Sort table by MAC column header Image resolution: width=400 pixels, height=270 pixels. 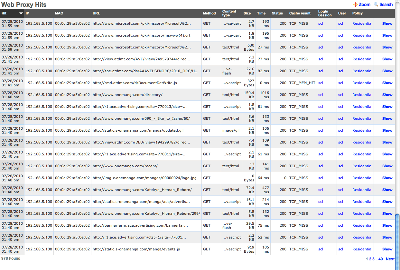point(59,13)
